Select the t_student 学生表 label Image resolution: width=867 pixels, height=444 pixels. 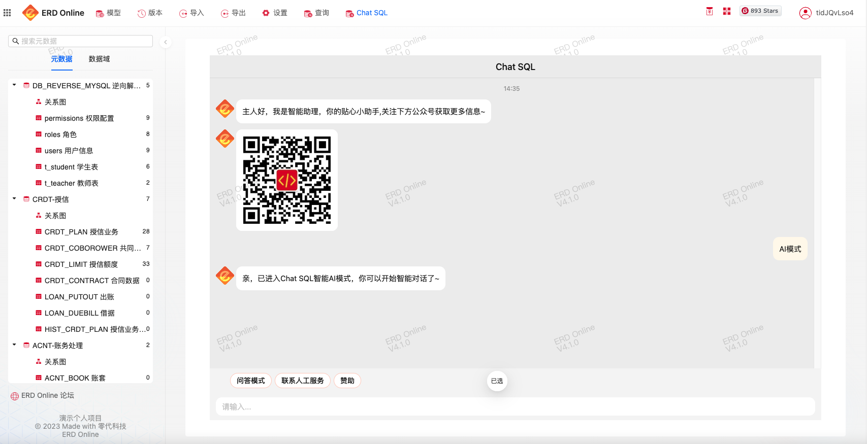click(x=71, y=167)
